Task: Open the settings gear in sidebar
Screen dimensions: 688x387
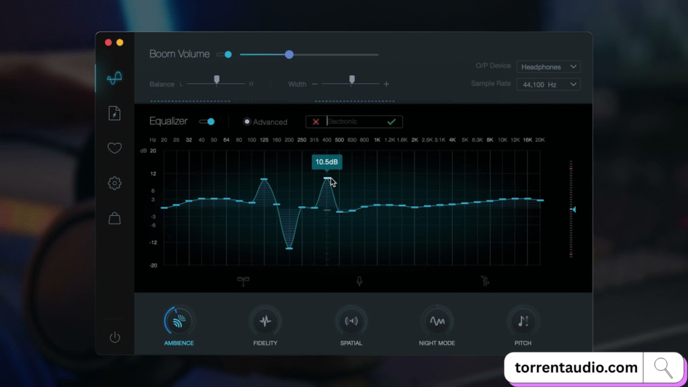Action: pyautogui.click(x=114, y=183)
